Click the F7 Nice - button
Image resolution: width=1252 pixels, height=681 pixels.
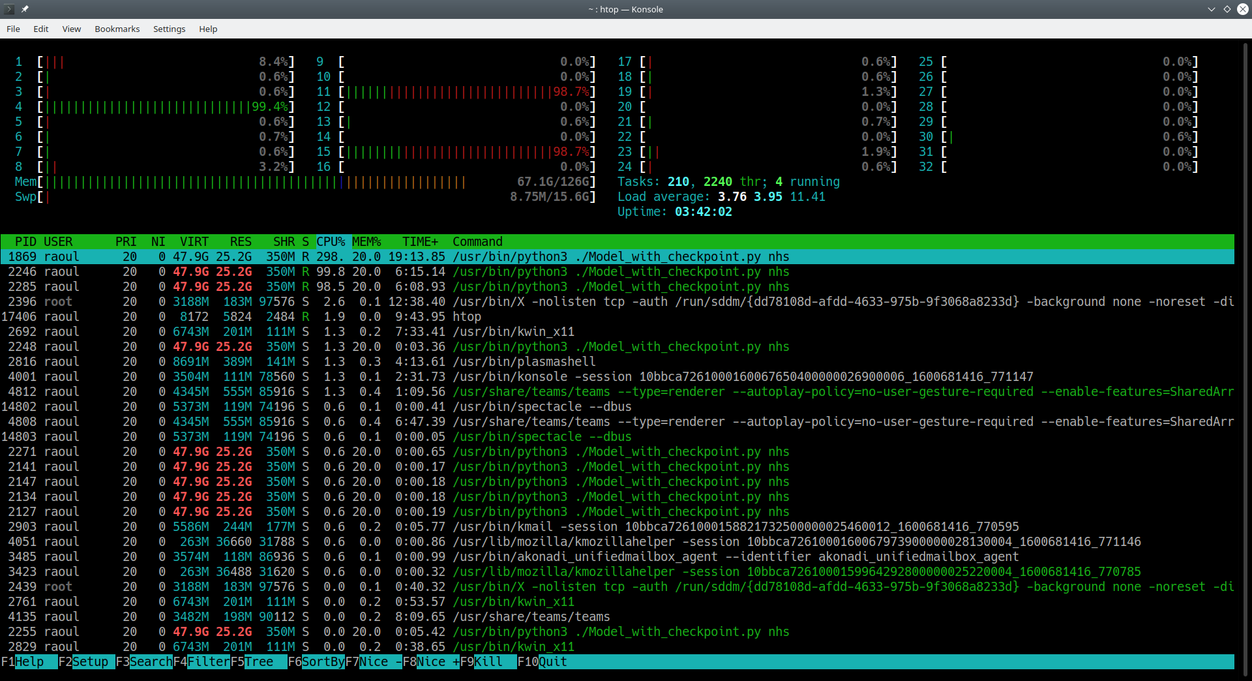point(374,661)
